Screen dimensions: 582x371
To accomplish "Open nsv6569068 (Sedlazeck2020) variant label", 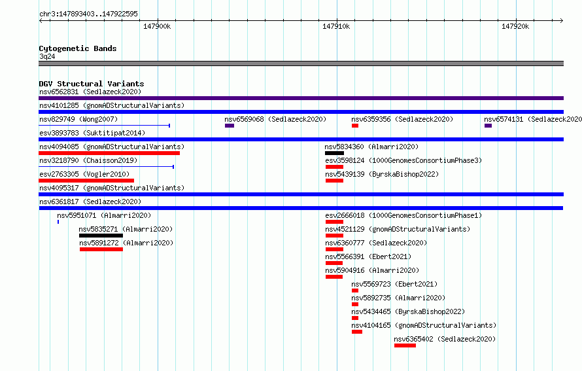I will (x=275, y=119).
